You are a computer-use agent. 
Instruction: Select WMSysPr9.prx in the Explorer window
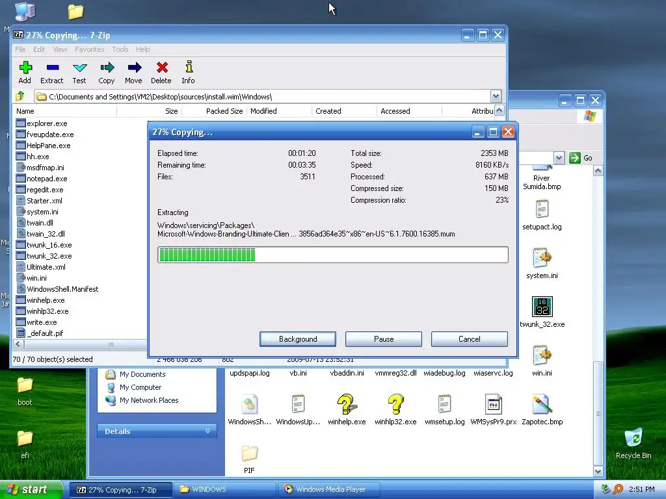494,409
